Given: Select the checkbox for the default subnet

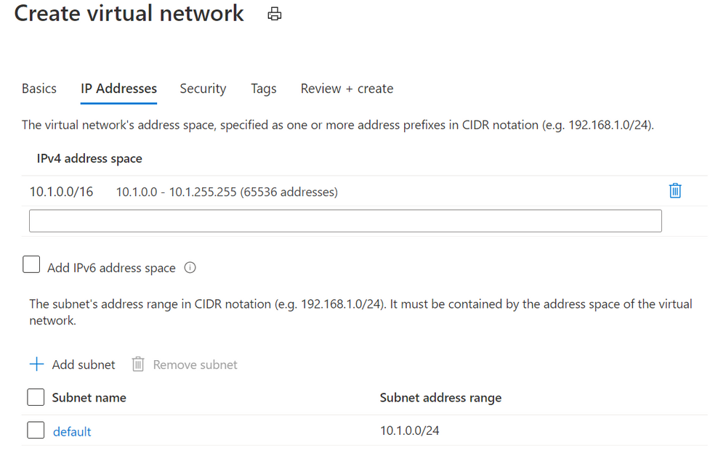Looking at the screenshot, I should pyautogui.click(x=35, y=430).
